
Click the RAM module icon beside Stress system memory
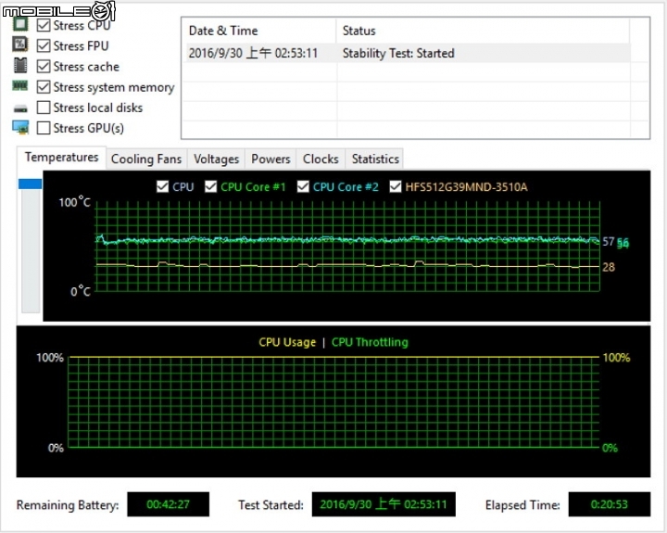(20, 86)
